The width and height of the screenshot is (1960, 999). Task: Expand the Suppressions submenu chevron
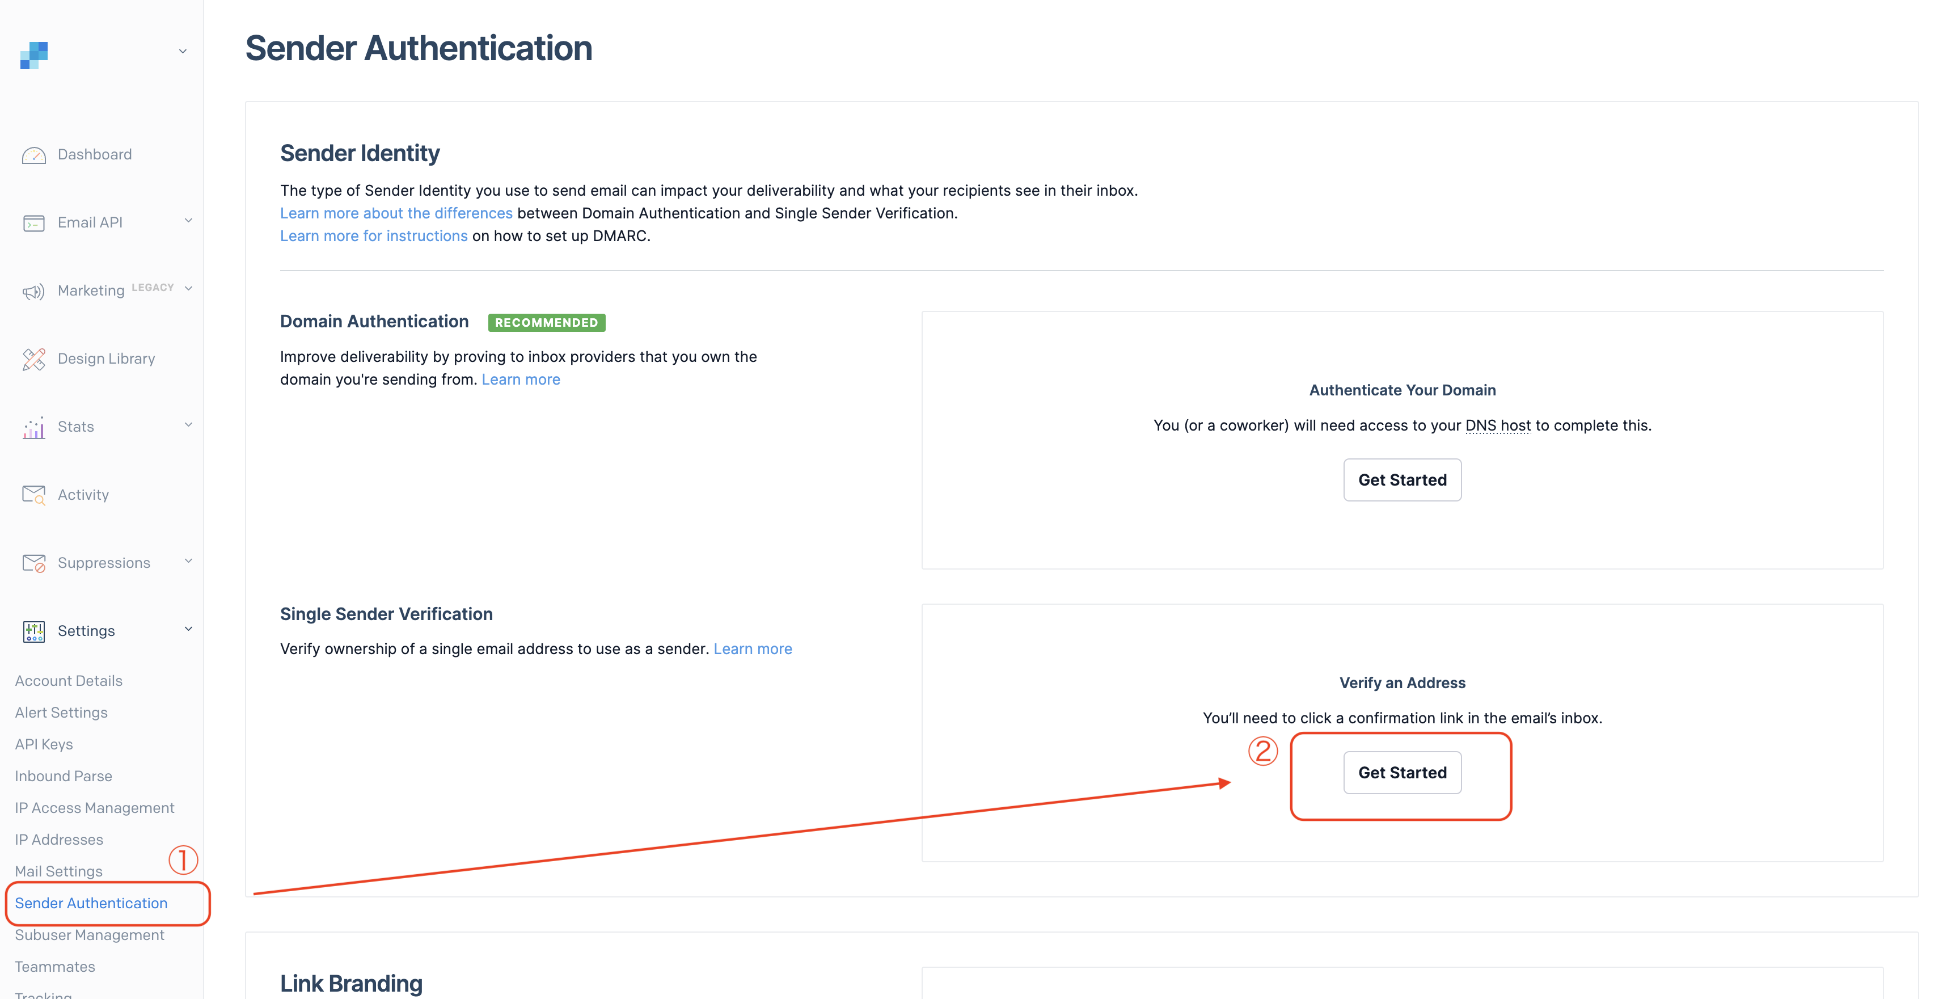click(188, 560)
